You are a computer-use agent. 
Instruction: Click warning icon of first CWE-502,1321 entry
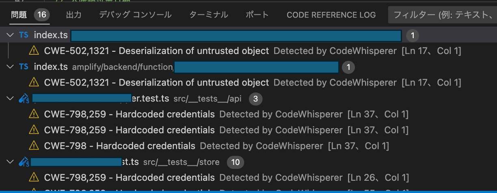(x=34, y=51)
